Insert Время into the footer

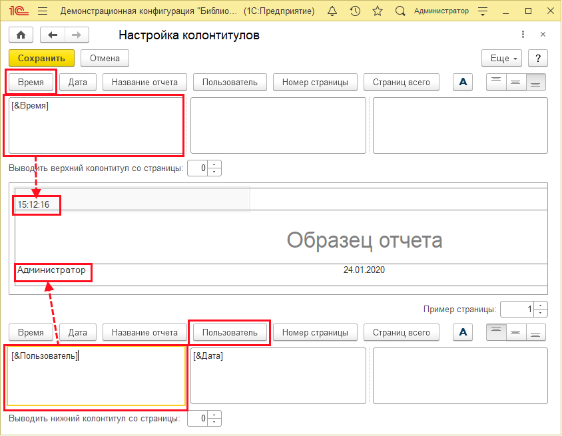[x=31, y=332]
